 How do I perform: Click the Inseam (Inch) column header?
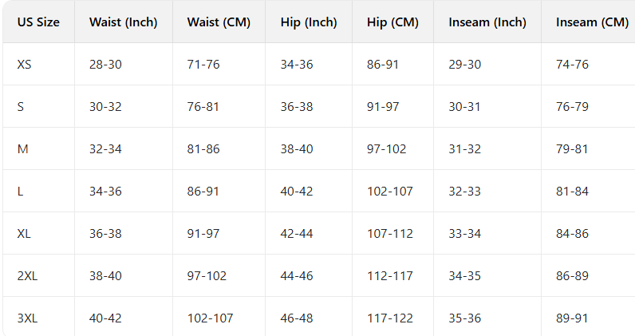tap(487, 22)
